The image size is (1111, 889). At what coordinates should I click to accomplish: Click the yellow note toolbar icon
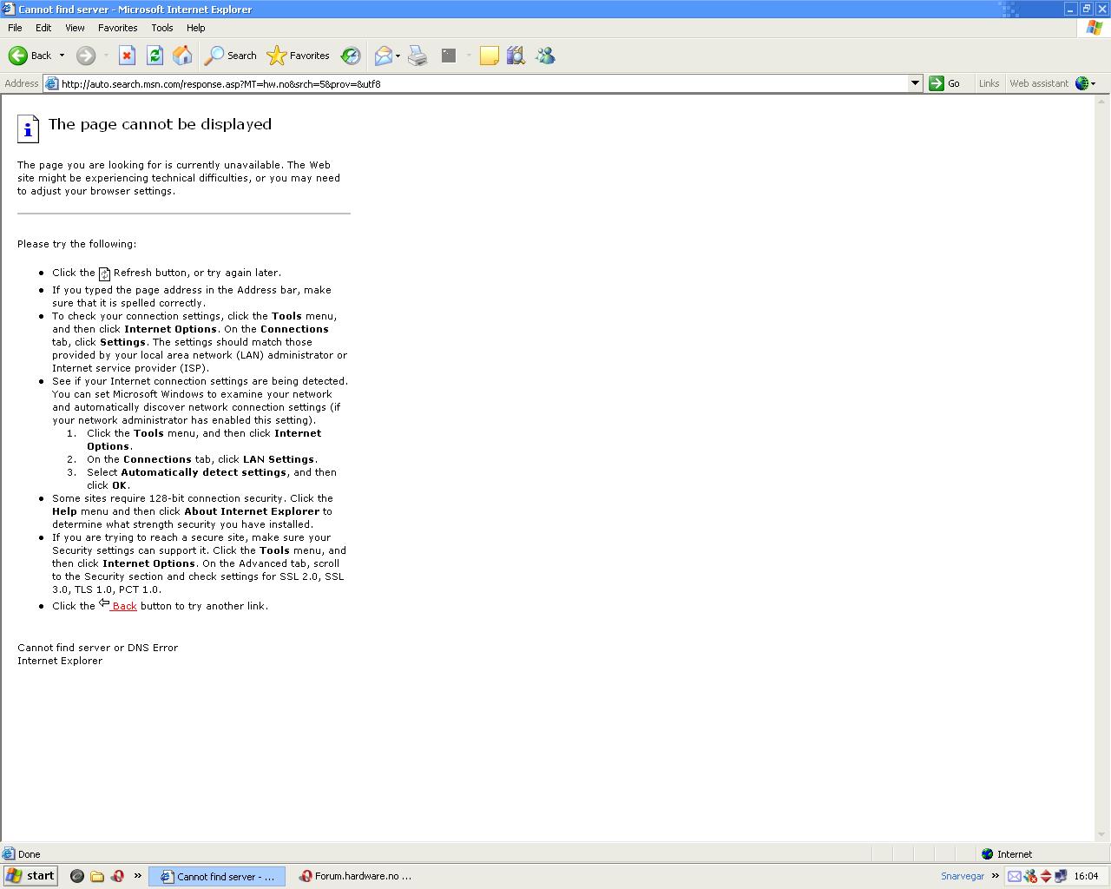489,56
